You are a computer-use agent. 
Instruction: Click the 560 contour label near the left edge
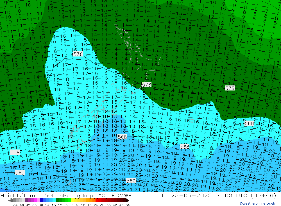click(20, 173)
